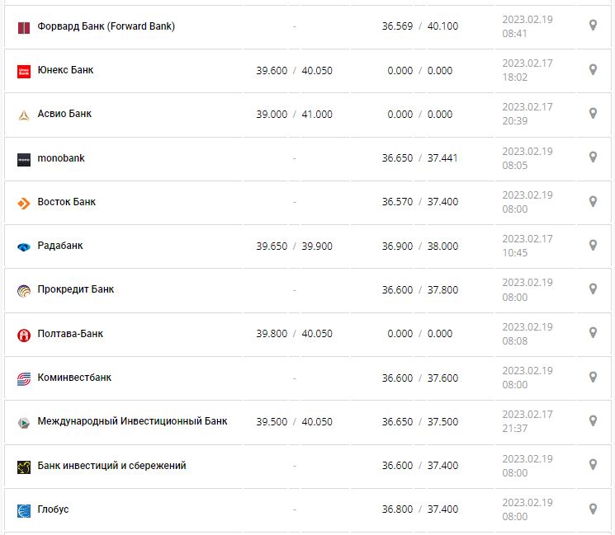Click monobank row location pin

pyautogui.click(x=593, y=157)
